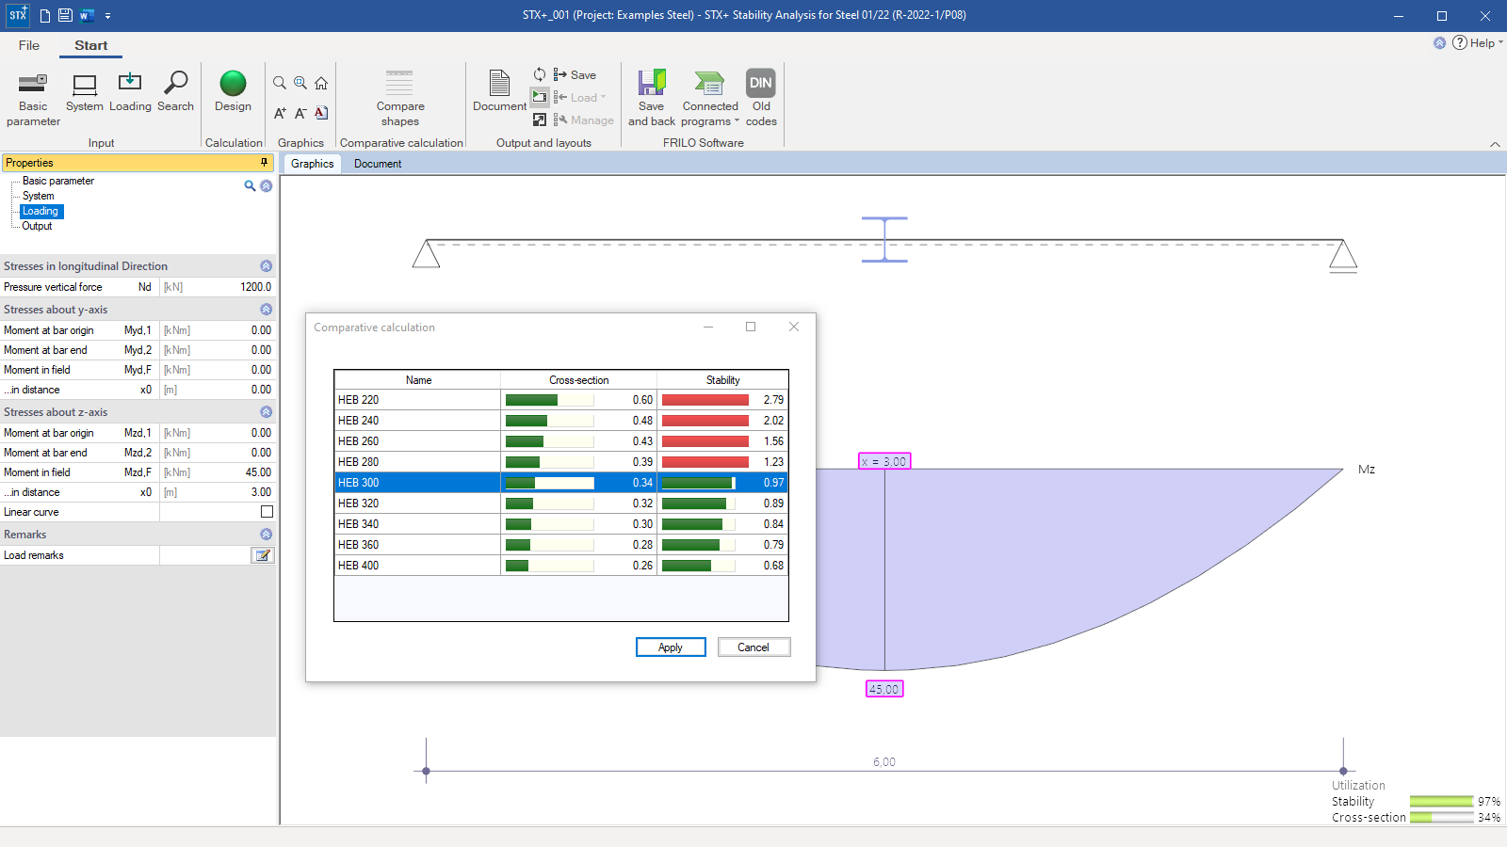
Task: Select the HEB 400 row
Action: [x=561, y=566]
